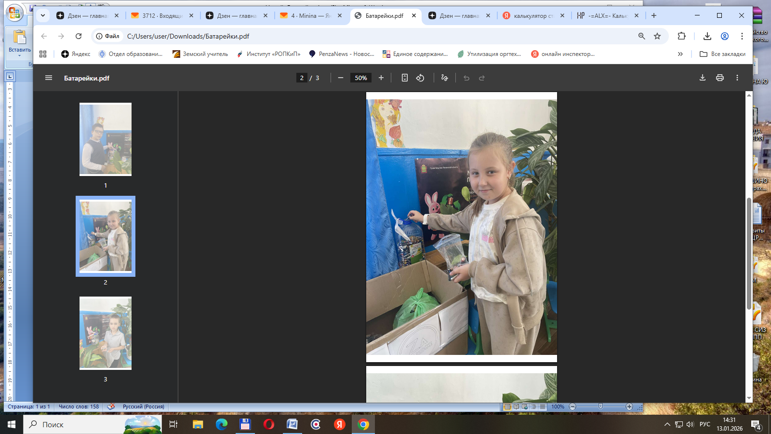This screenshot has width=771, height=434.
Task: Download the Батарейки.pdf file
Action: click(x=702, y=78)
